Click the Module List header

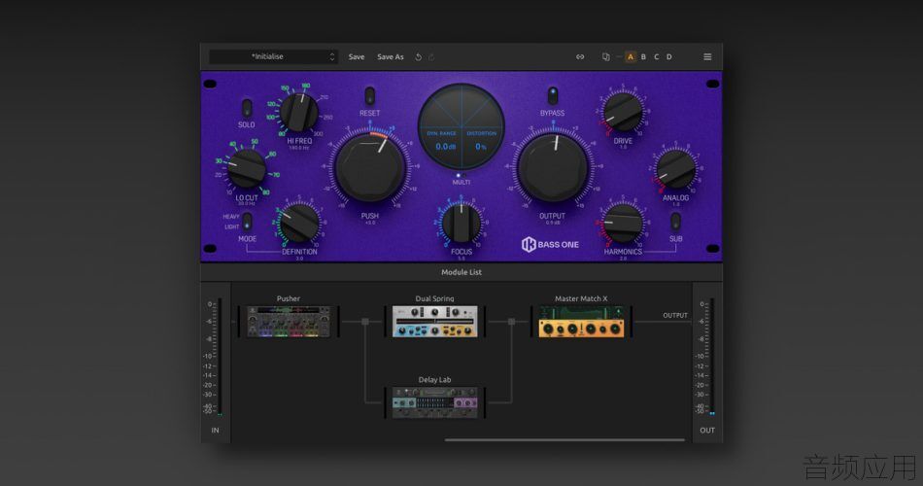pyautogui.click(x=461, y=272)
